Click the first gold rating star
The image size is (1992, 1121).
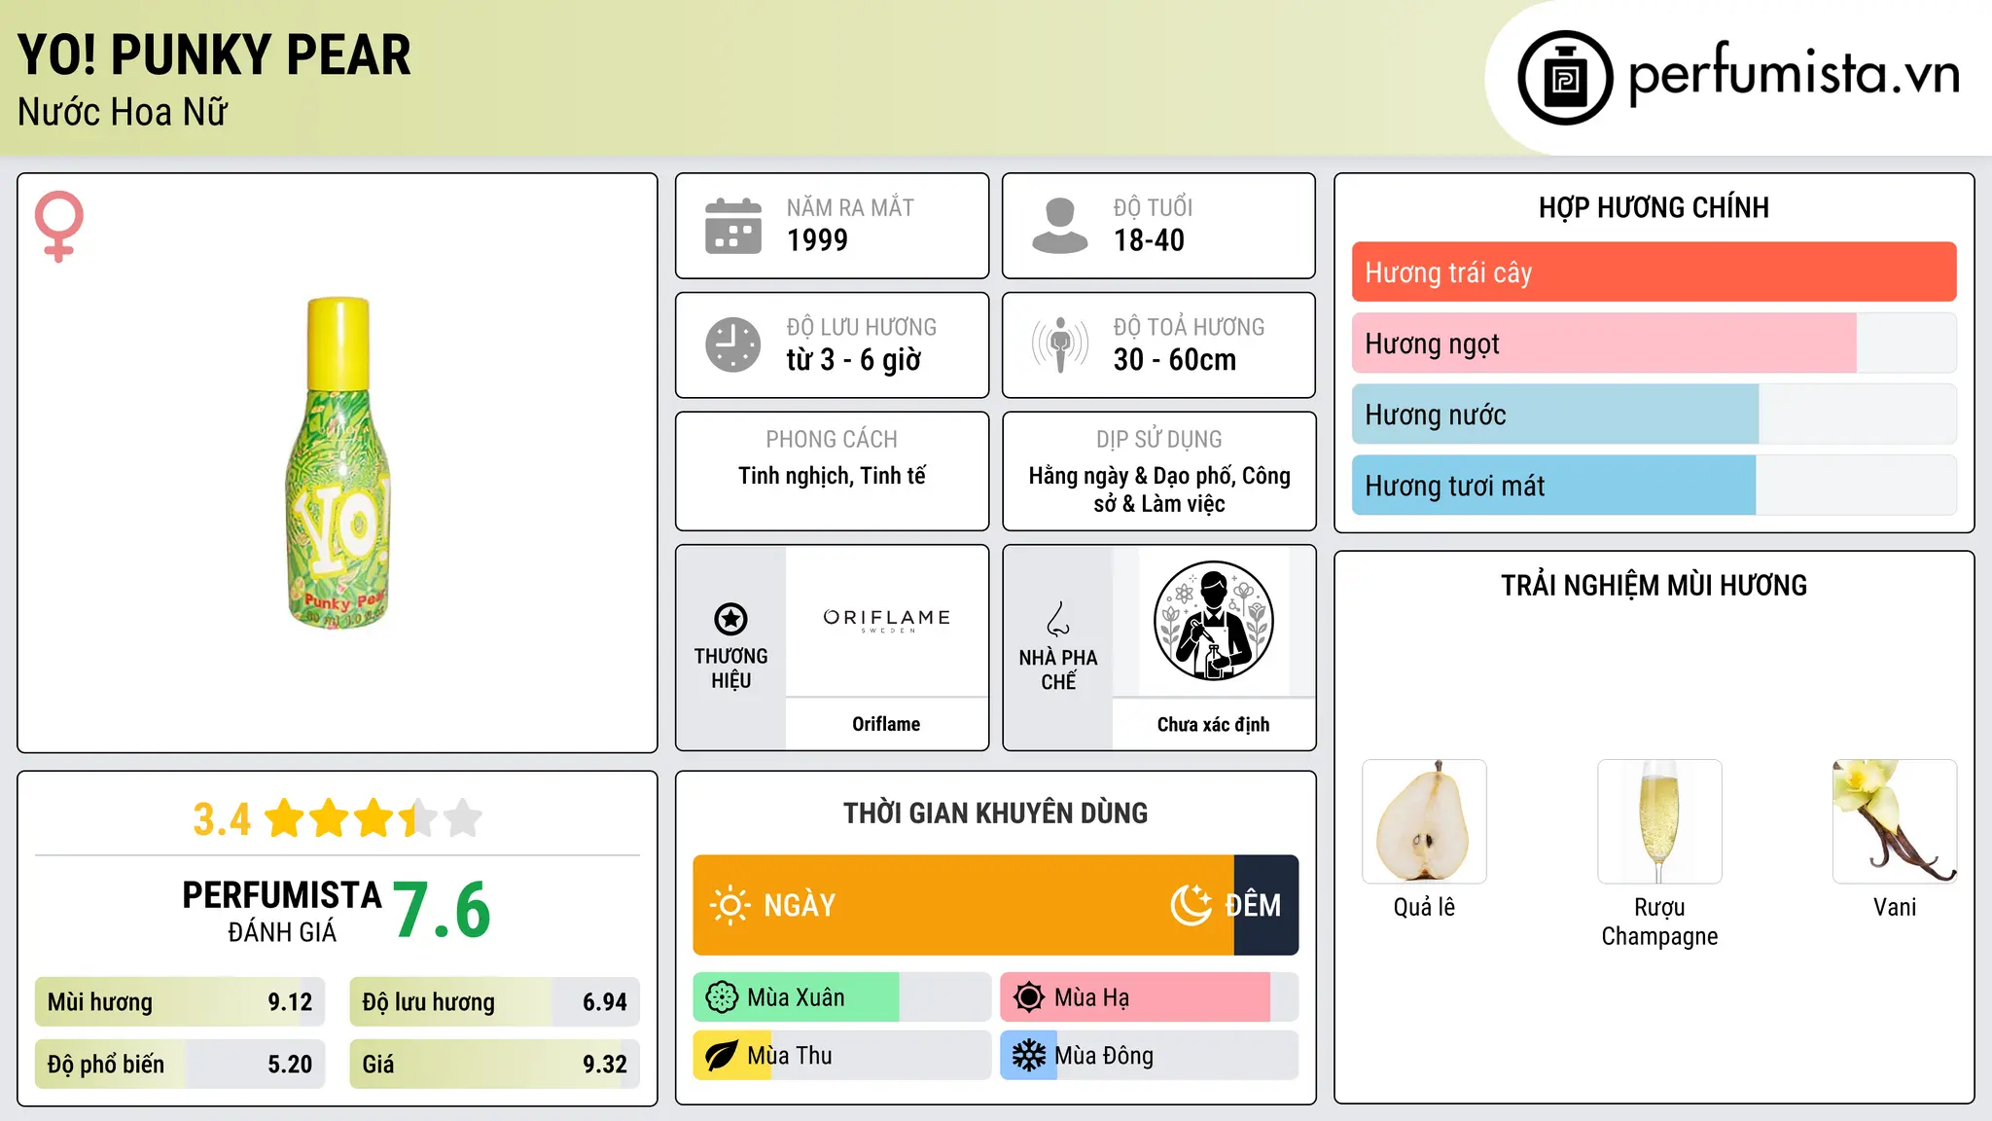(x=285, y=818)
